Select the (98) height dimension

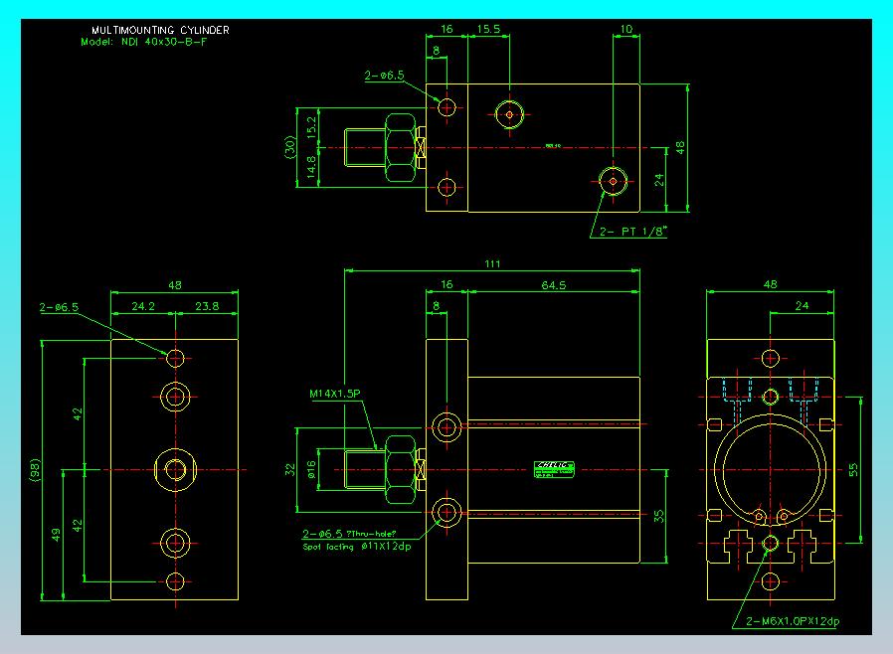(36, 467)
